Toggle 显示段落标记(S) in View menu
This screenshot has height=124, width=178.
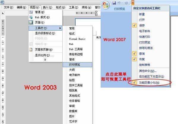pyautogui.click(x=45, y=33)
